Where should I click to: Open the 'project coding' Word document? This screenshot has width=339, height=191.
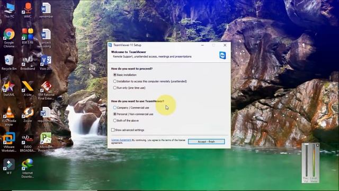pos(46,38)
